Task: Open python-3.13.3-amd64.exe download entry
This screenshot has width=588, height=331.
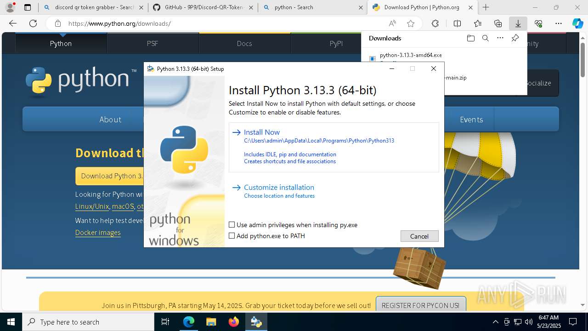Action: click(411, 55)
